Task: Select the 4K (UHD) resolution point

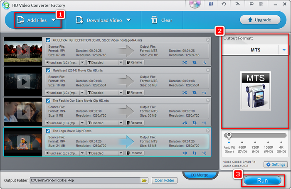Action: tap(281, 142)
